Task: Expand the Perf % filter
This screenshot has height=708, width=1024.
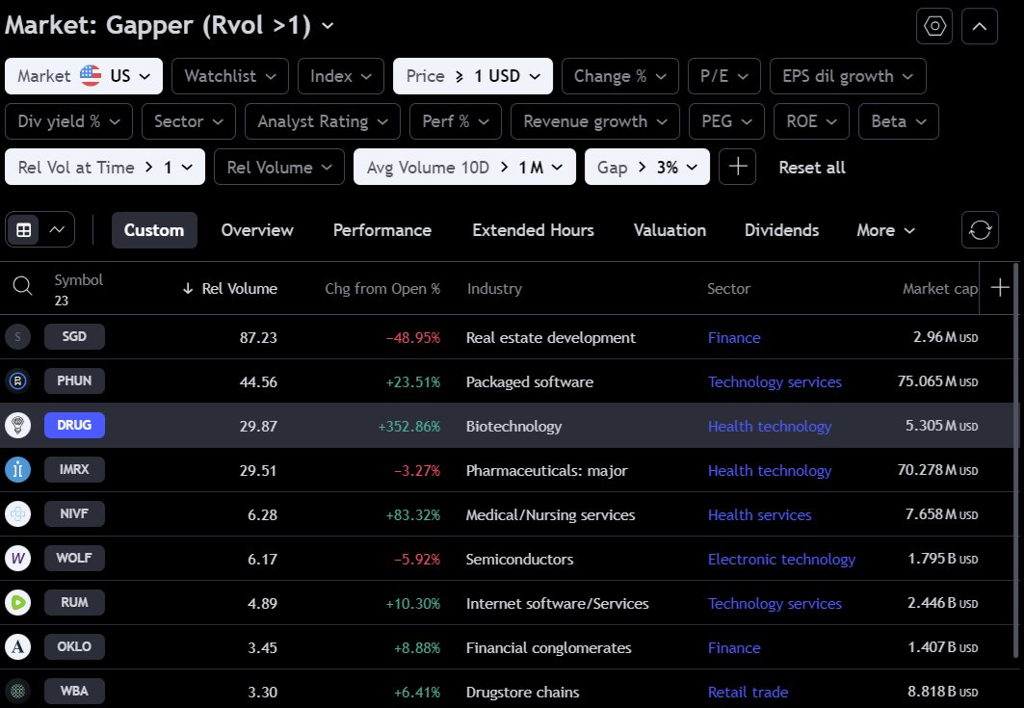Action: click(x=456, y=121)
